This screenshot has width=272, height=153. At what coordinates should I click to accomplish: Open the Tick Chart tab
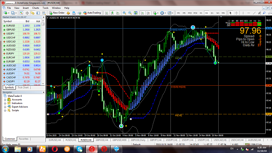(23, 88)
